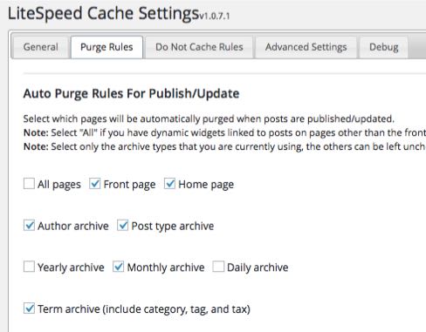
Task: Open the Do Not Cache Rules tab
Action: coord(199,47)
